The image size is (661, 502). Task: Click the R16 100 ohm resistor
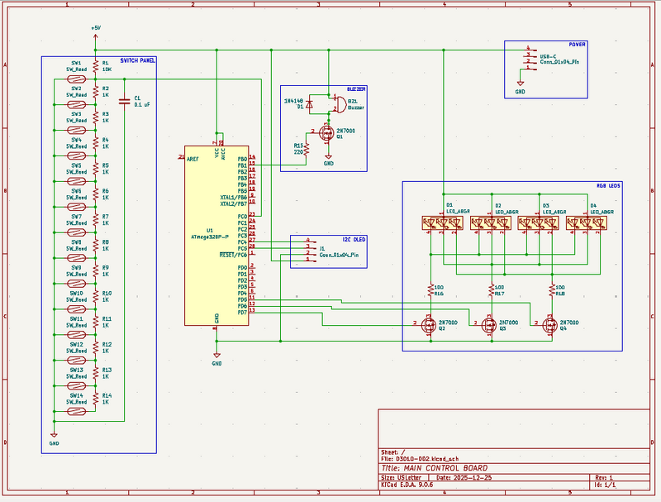(430, 289)
